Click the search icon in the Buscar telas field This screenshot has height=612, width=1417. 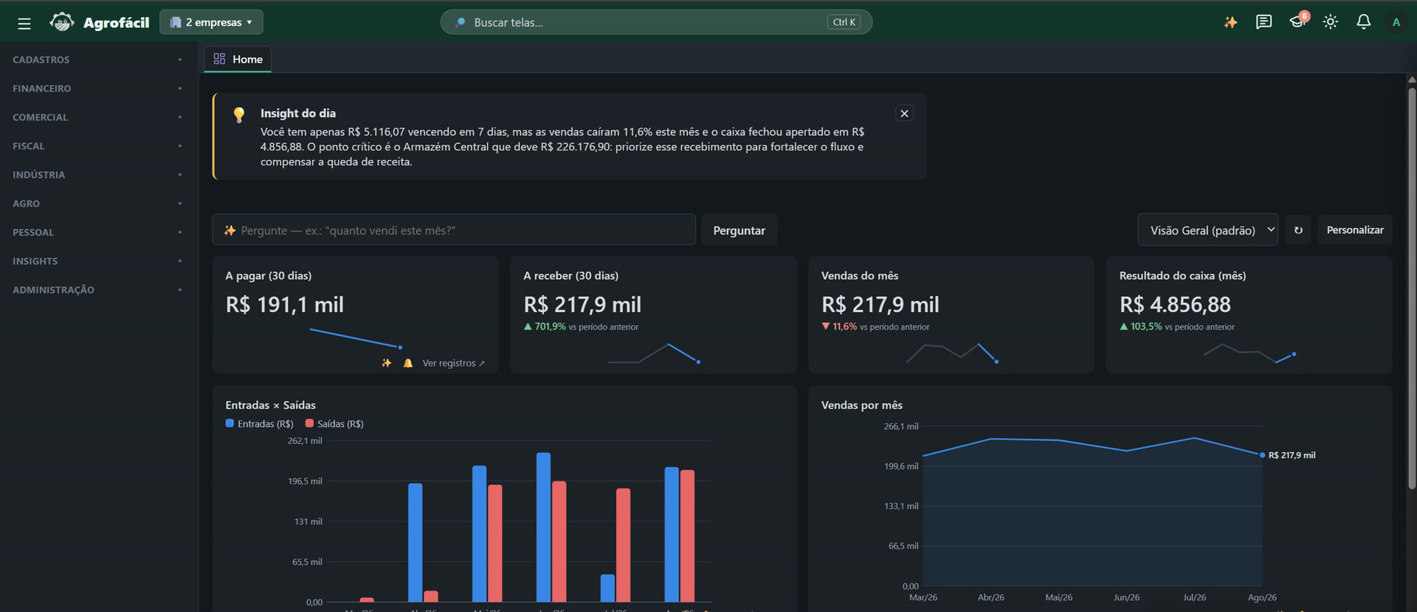[x=461, y=22]
